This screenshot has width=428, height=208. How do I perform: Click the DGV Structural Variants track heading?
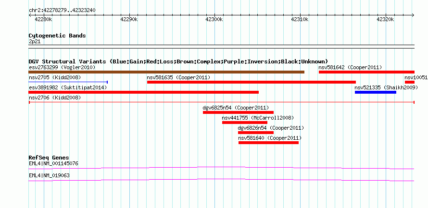pyautogui.click(x=178, y=61)
